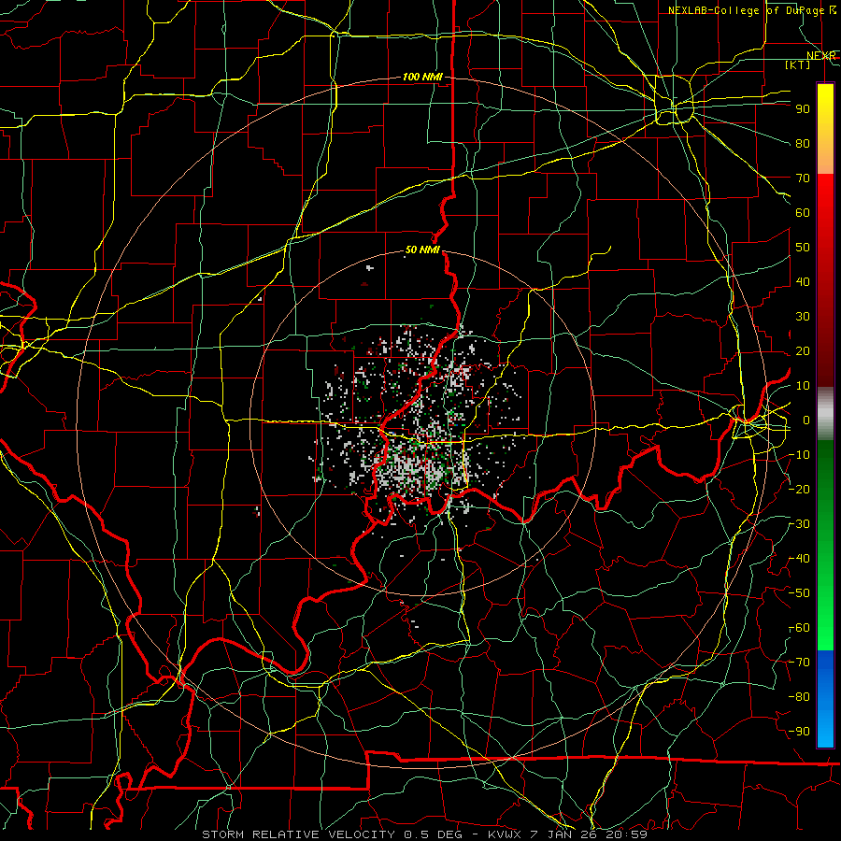841x841 pixels.
Task: Select the 30 value on the velocity scale
Action: [x=803, y=317]
